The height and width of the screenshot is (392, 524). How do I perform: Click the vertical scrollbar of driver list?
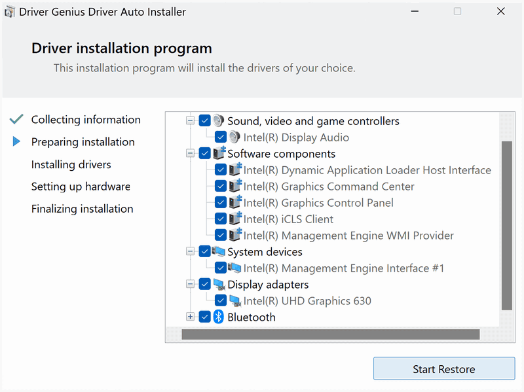click(507, 225)
